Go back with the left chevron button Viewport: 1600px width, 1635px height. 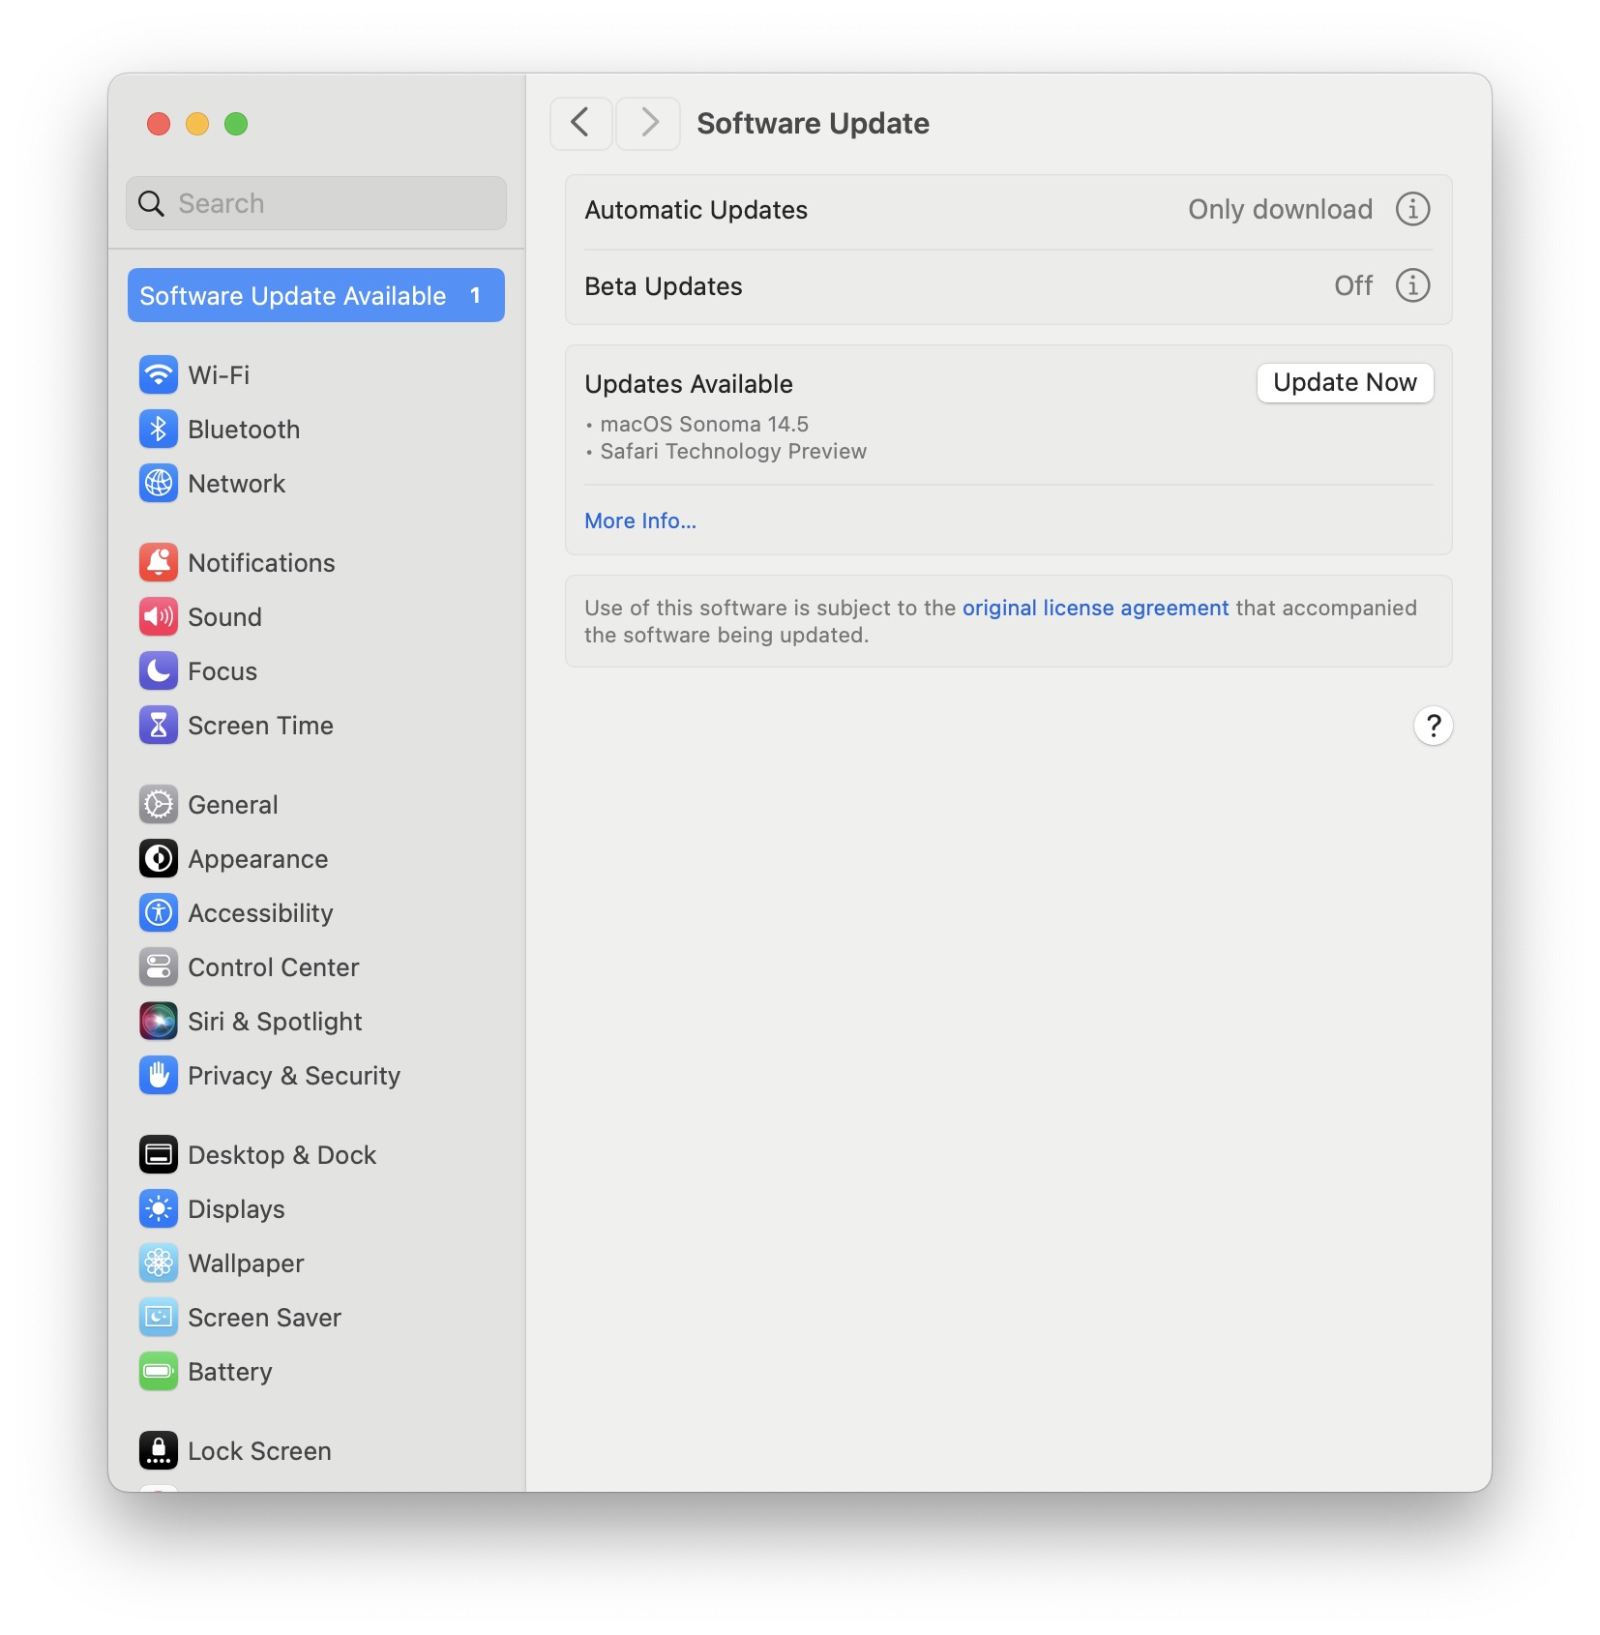[580, 123]
